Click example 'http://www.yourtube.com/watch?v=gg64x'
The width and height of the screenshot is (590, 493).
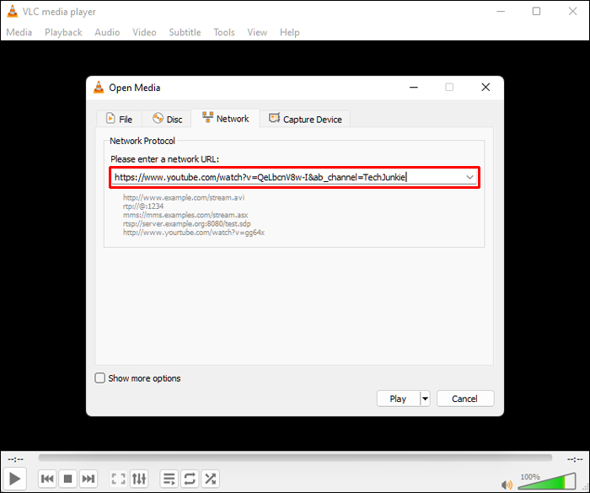click(x=194, y=233)
